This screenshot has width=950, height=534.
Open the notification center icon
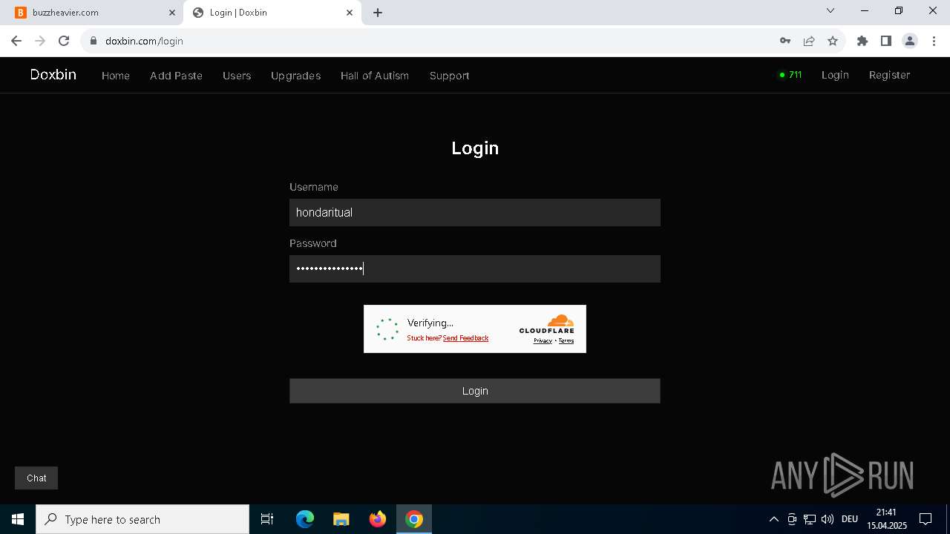pos(926,519)
